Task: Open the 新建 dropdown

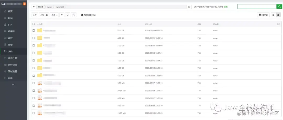Action: (54, 15)
